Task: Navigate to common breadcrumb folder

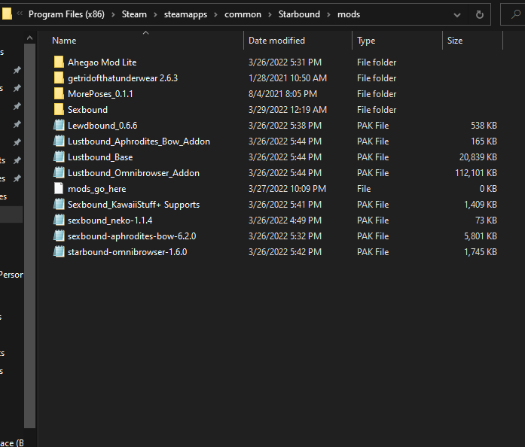Action: click(x=243, y=14)
